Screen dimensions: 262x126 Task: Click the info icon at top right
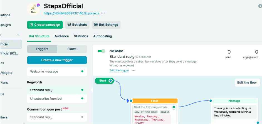pyautogui.click(x=260, y=6)
